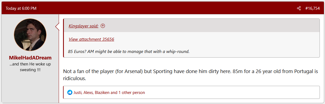Follow the 'Kingslayer said:' quote link

pos(83,26)
